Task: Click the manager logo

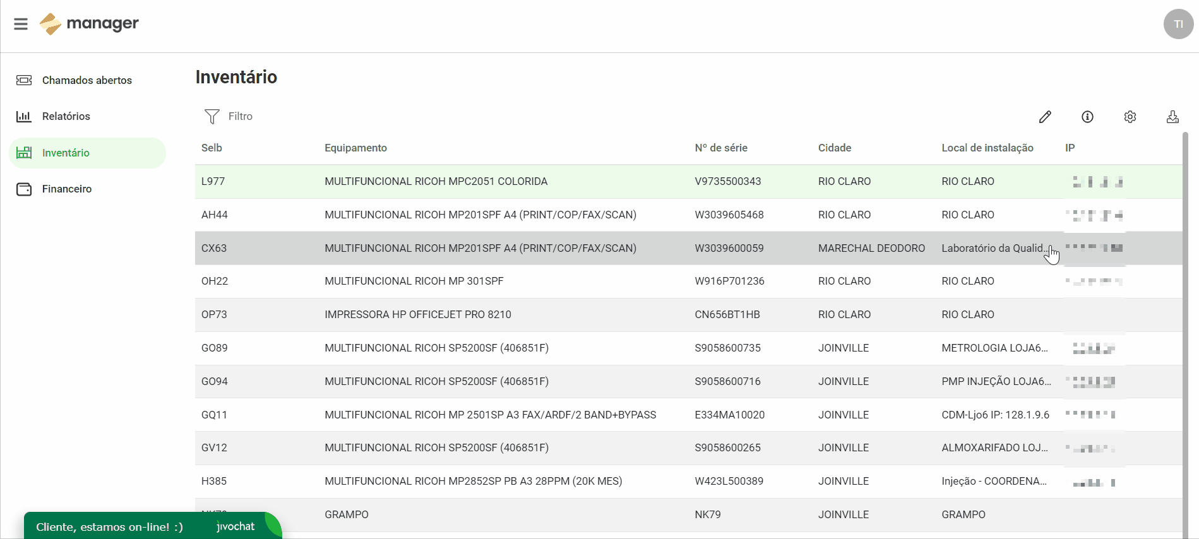Action: pyautogui.click(x=89, y=24)
